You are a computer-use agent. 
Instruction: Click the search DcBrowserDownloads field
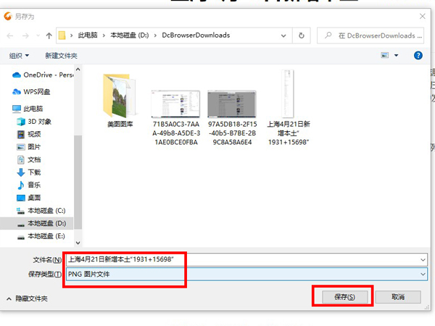point(370,35)
